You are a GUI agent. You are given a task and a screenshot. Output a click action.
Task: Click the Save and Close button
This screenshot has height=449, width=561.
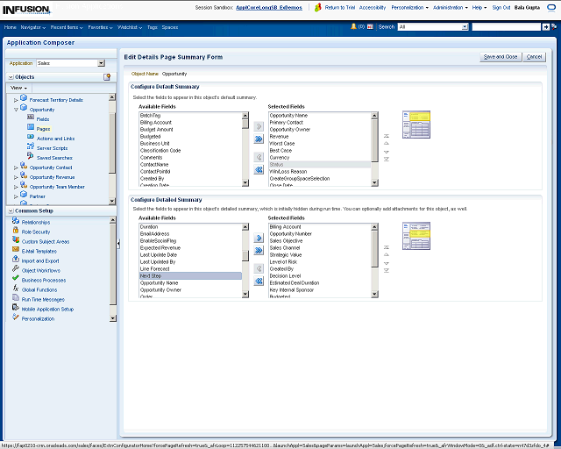coord(500,57)
